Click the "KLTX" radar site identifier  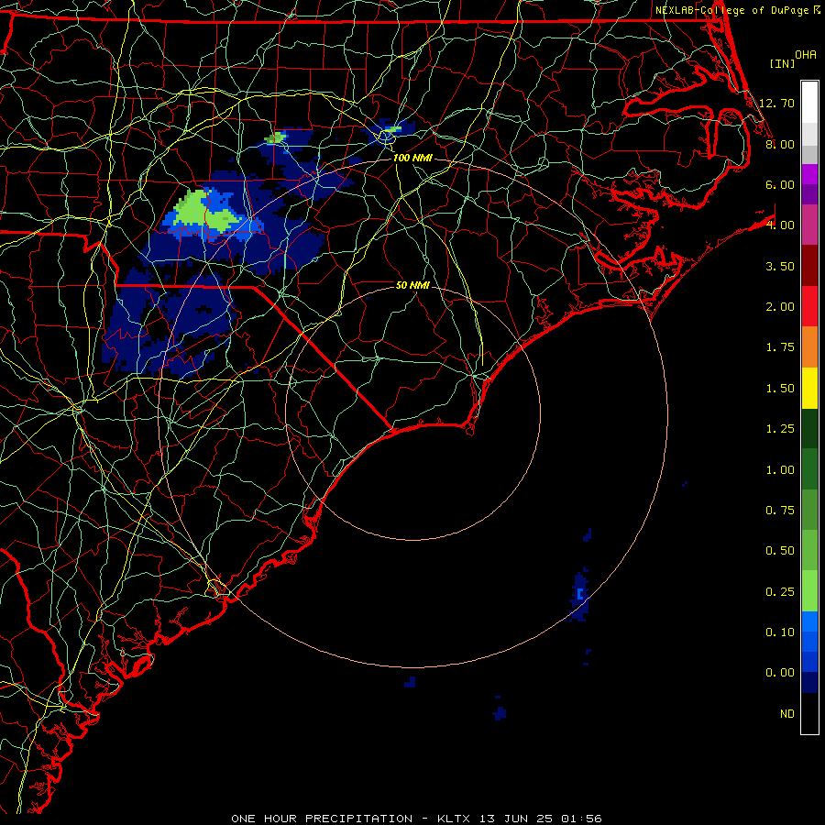point(454,819)
